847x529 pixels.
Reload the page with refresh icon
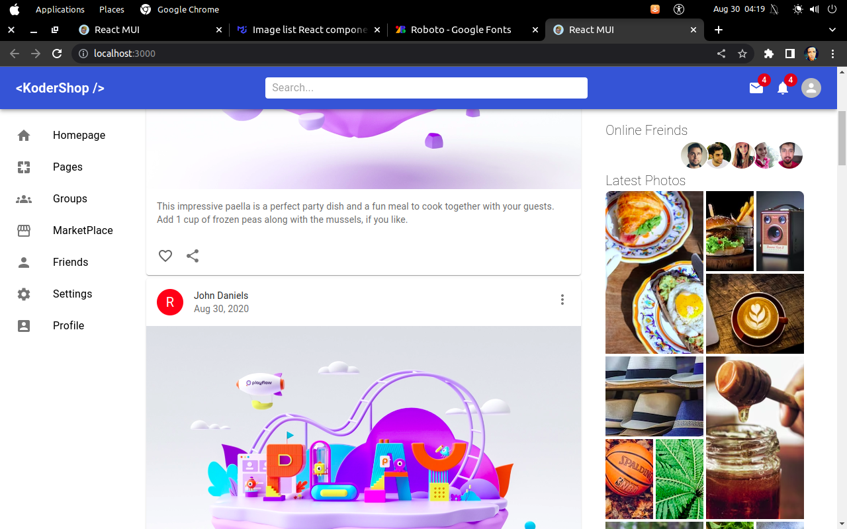tap(57, 54)
